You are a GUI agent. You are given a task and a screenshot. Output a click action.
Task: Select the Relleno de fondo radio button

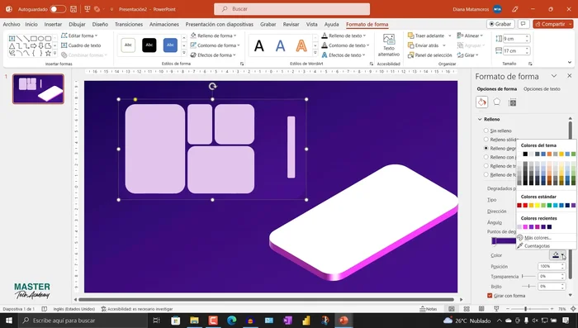pos(486,174)
